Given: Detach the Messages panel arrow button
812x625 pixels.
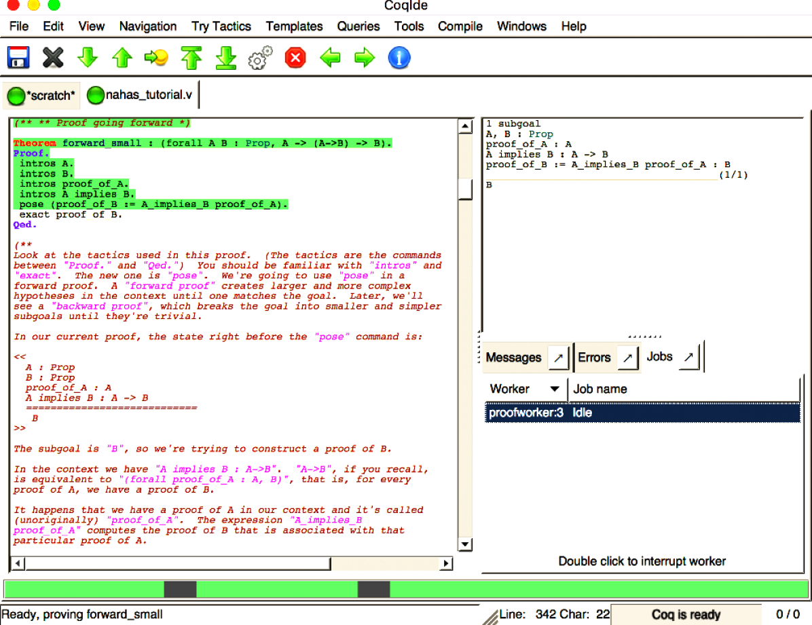Looking at the screenshot, I should pos(558,358).
